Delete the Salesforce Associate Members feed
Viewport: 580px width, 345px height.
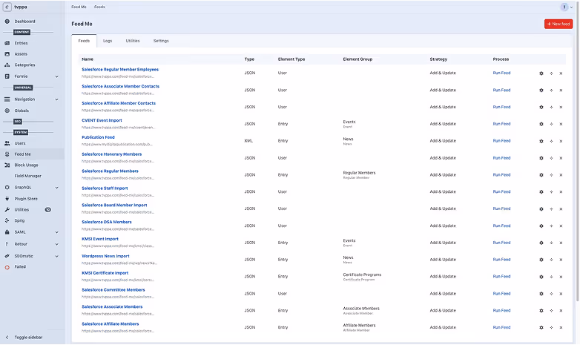(561, 311)
